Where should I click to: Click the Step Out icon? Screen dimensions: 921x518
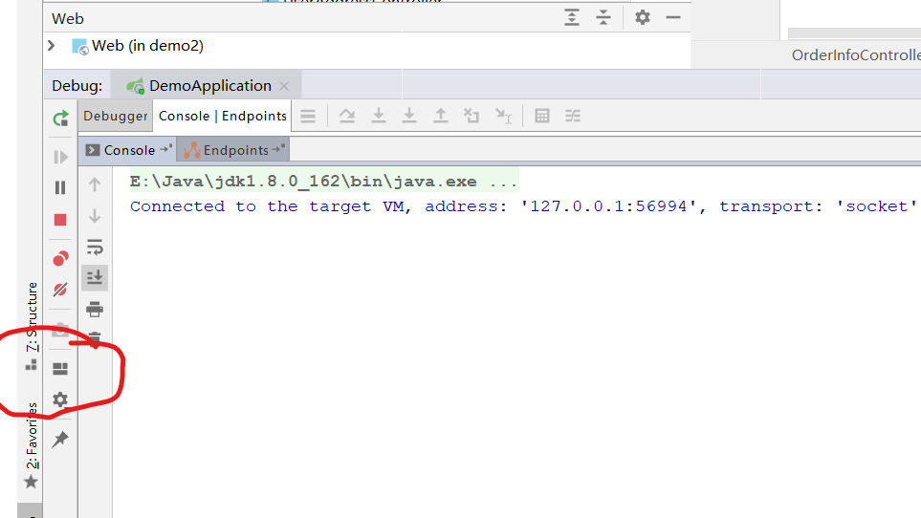(441, 117)
